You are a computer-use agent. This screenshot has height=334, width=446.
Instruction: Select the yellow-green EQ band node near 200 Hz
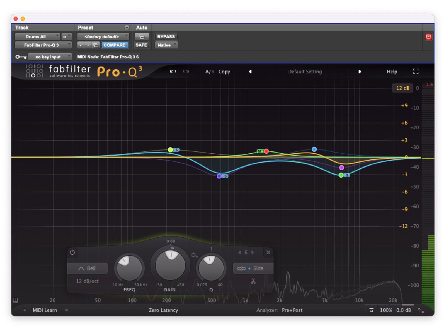(170, 150)
